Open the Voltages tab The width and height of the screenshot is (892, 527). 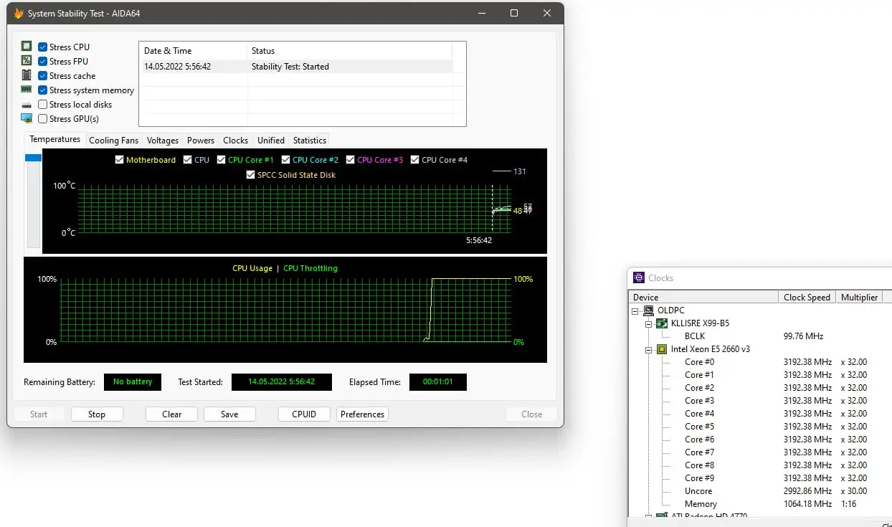pyautogui.click(x=163, y=141)
